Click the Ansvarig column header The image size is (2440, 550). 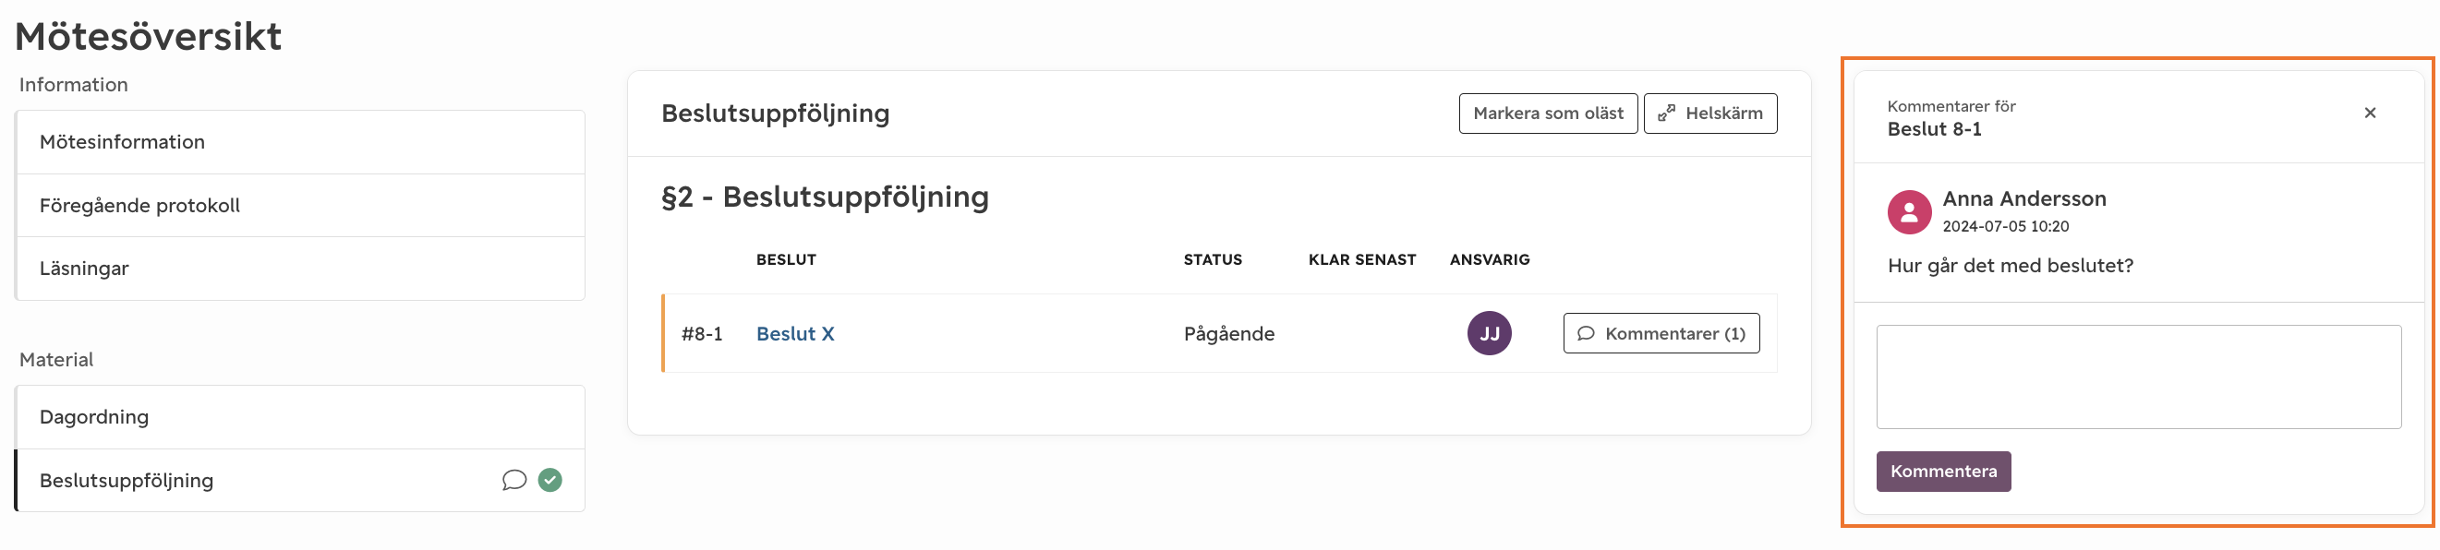click(x=1489, y=259)
